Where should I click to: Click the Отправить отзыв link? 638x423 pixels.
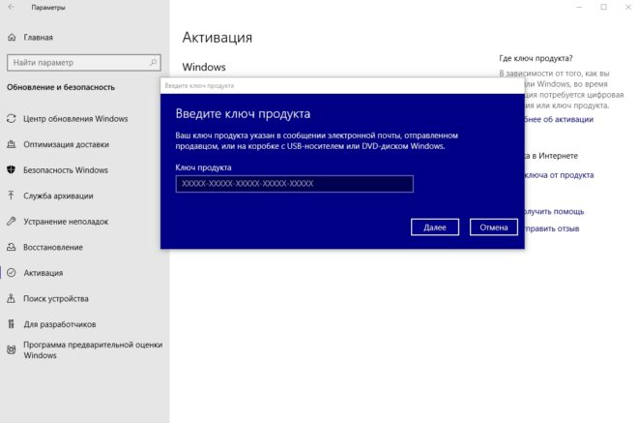(x=551, y=228)
